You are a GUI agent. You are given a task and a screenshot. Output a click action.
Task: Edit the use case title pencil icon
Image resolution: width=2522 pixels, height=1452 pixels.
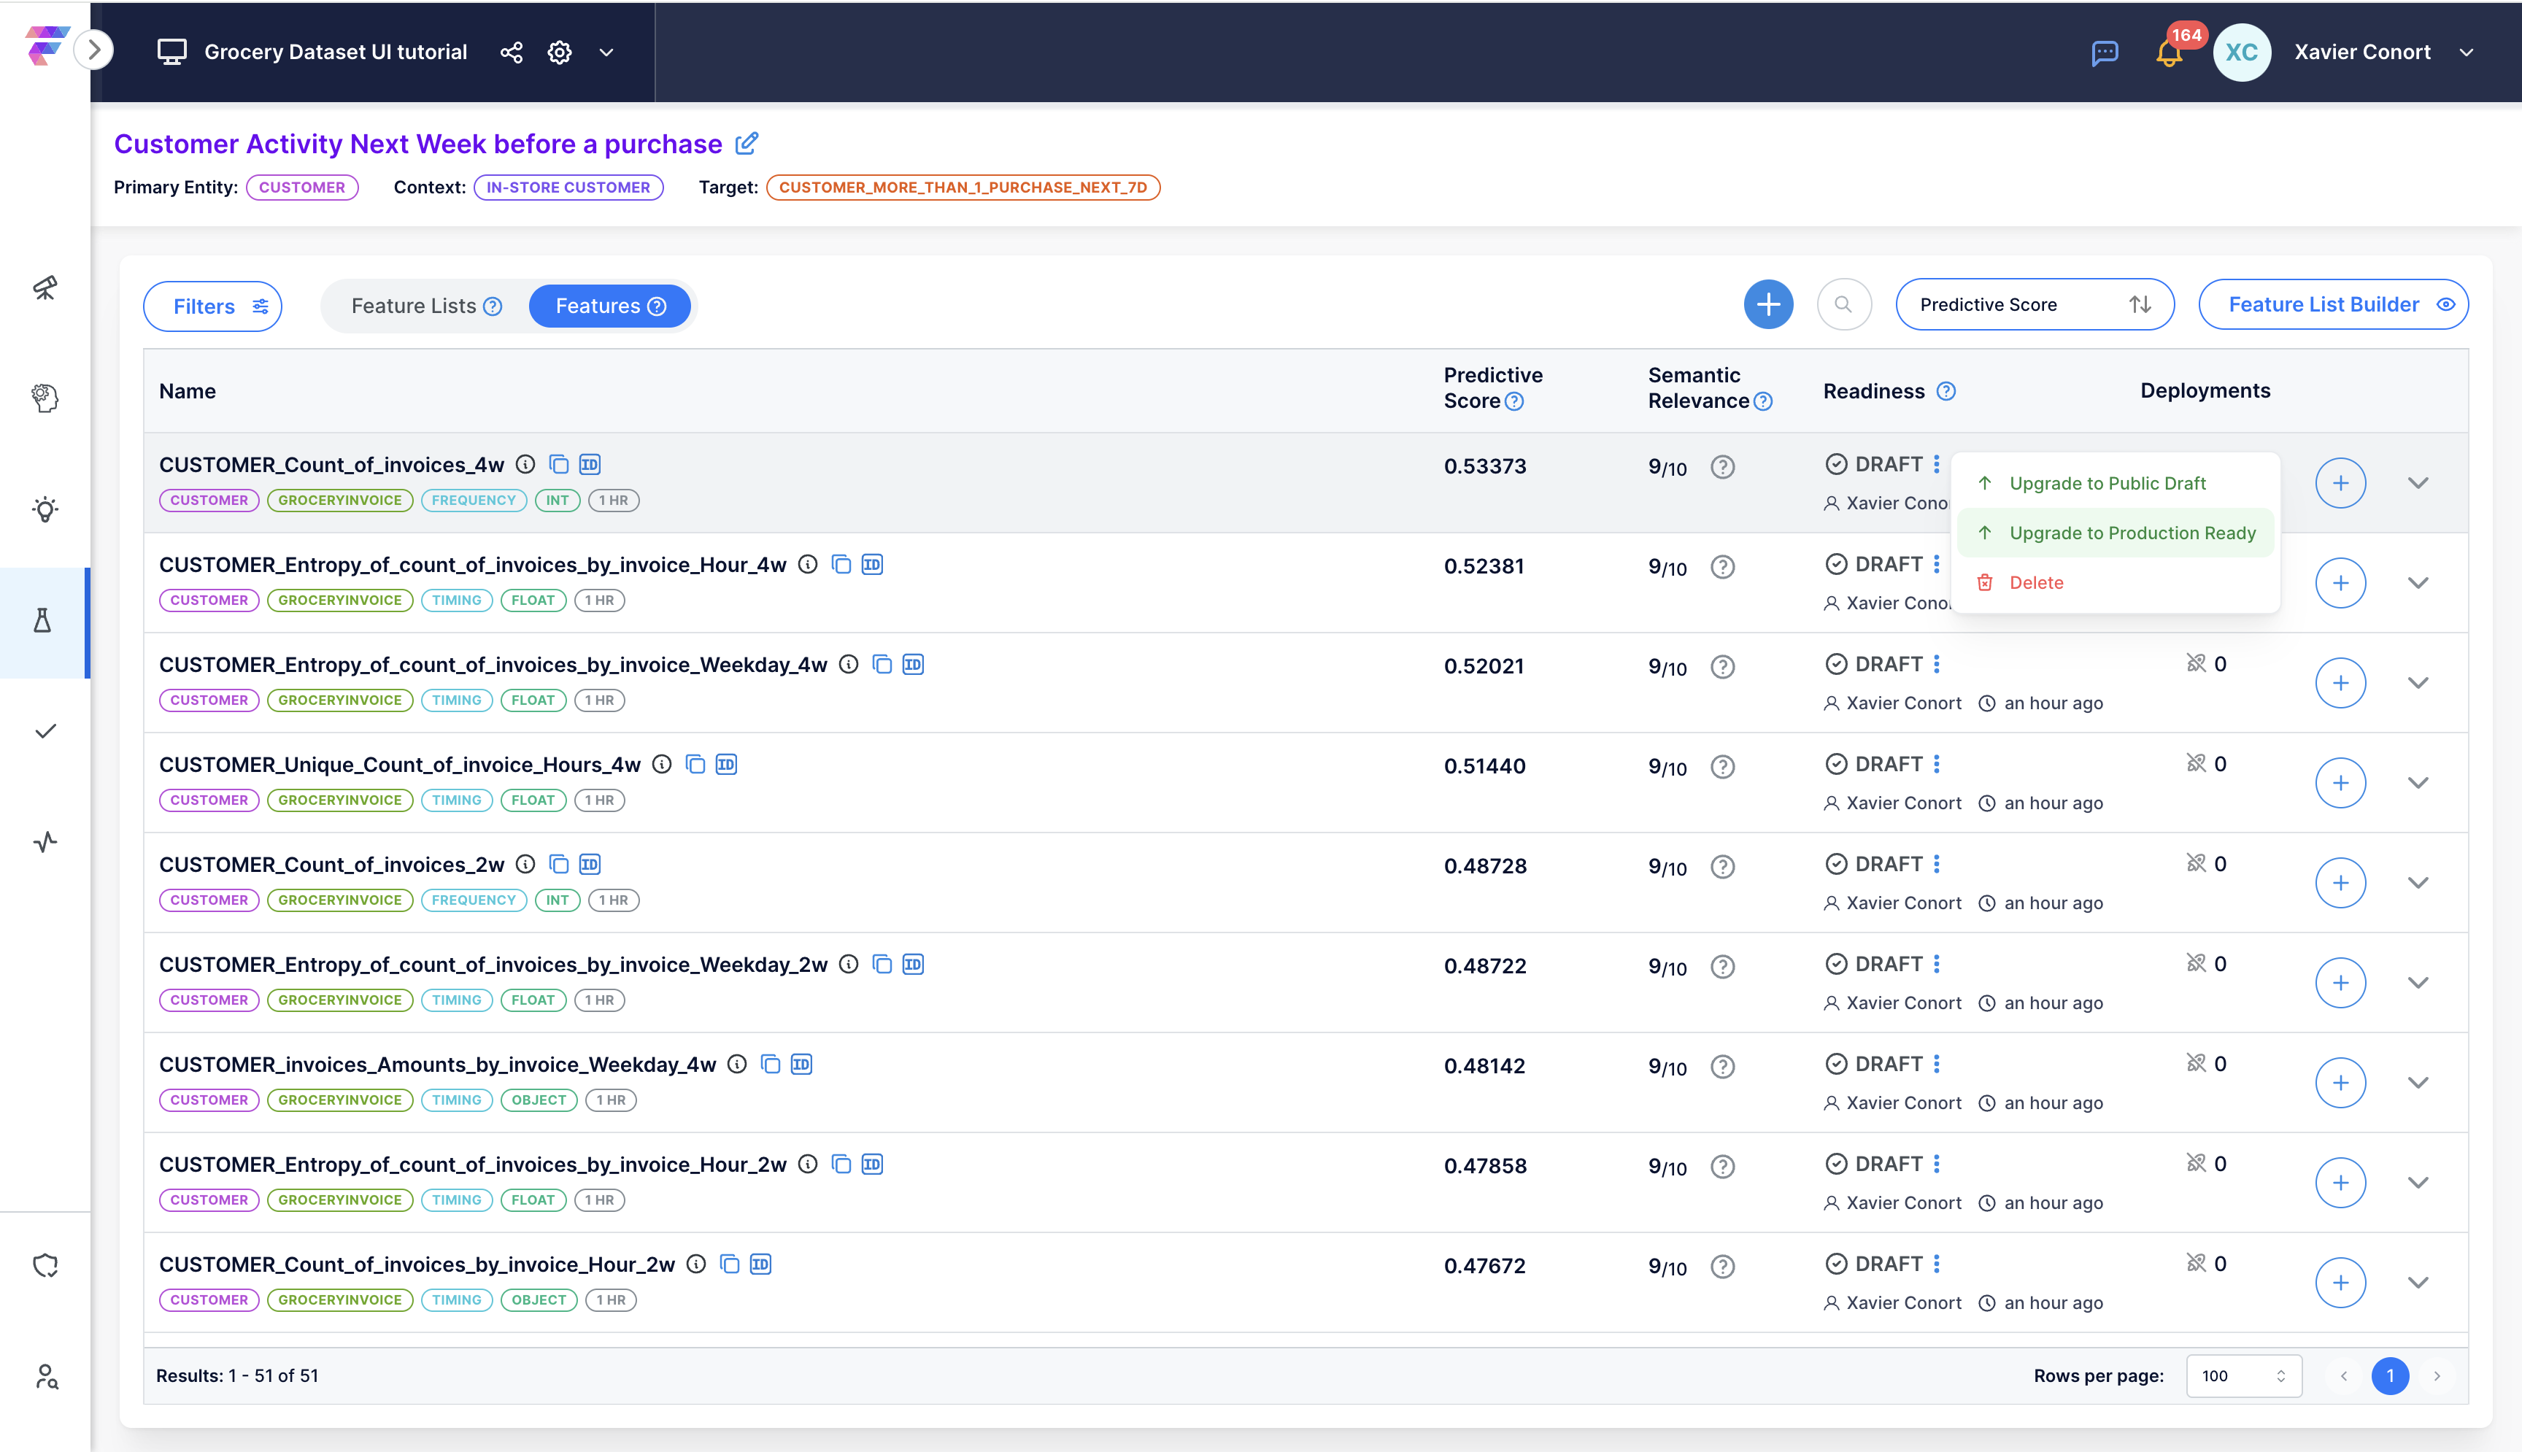pos(746,144)
